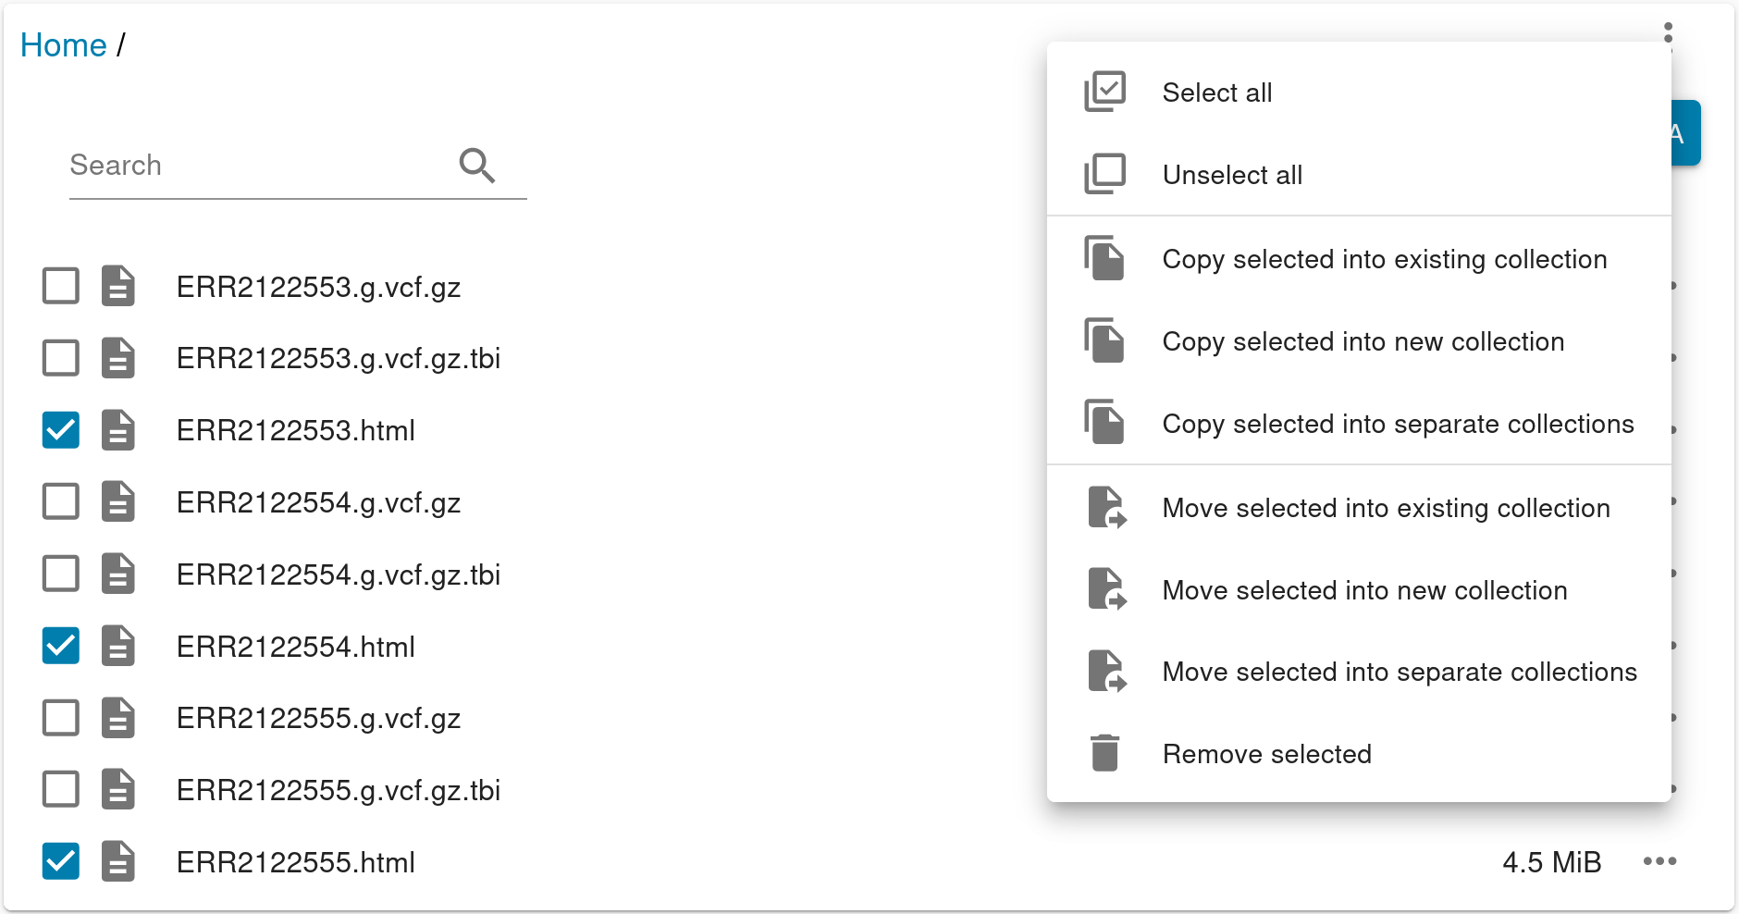Open the ERR2122555.html row options menu
The image size is (1739, 914).
pyautogui.click(x=1659, y=861)
